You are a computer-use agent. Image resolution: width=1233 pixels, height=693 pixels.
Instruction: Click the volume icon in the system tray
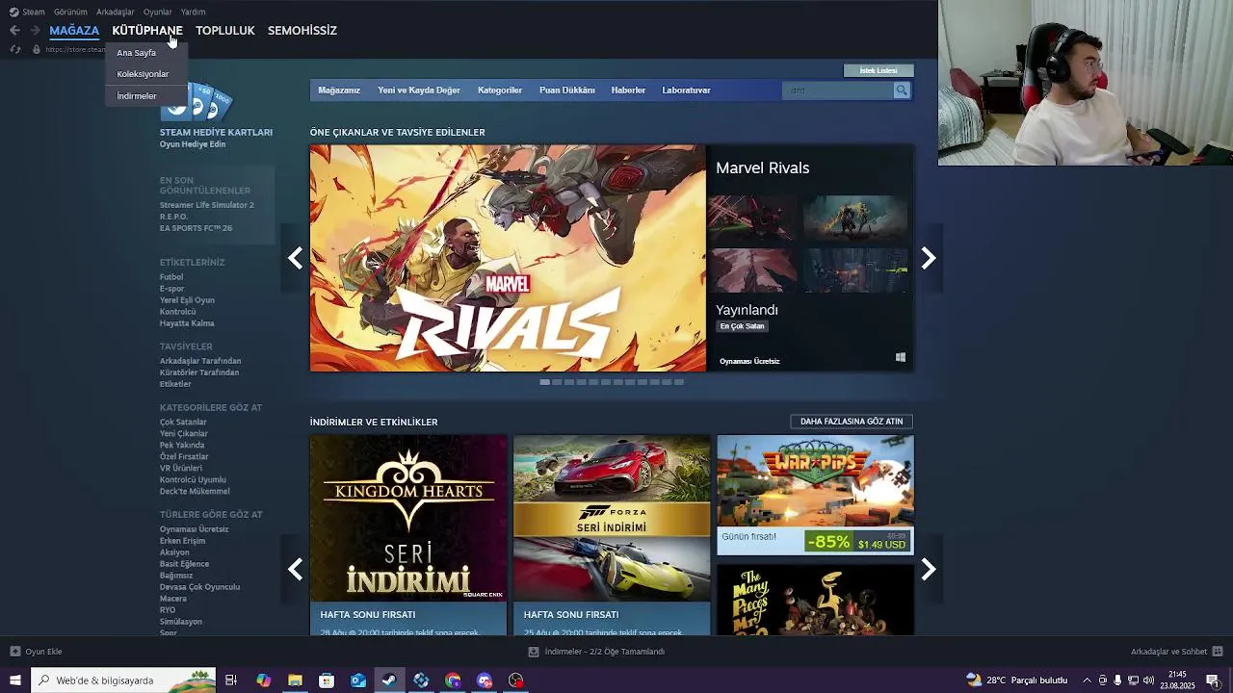(1148, 680)
